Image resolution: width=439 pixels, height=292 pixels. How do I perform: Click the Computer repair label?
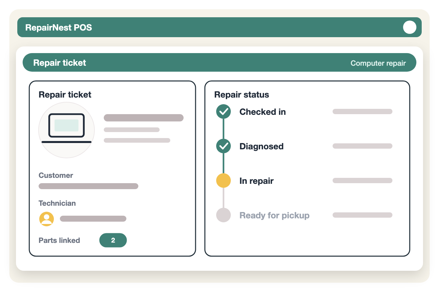click(x=378, y=63)
